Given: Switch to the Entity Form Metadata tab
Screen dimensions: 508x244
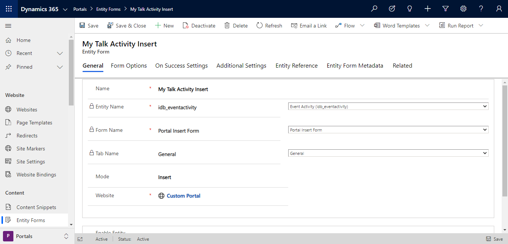Looking at the screenshot, I should pos(355,65).
